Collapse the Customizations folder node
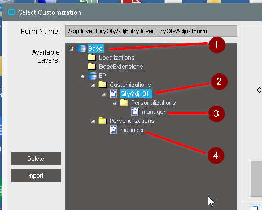Viewport: 262px width, 210px height. (x=93, y=85)
